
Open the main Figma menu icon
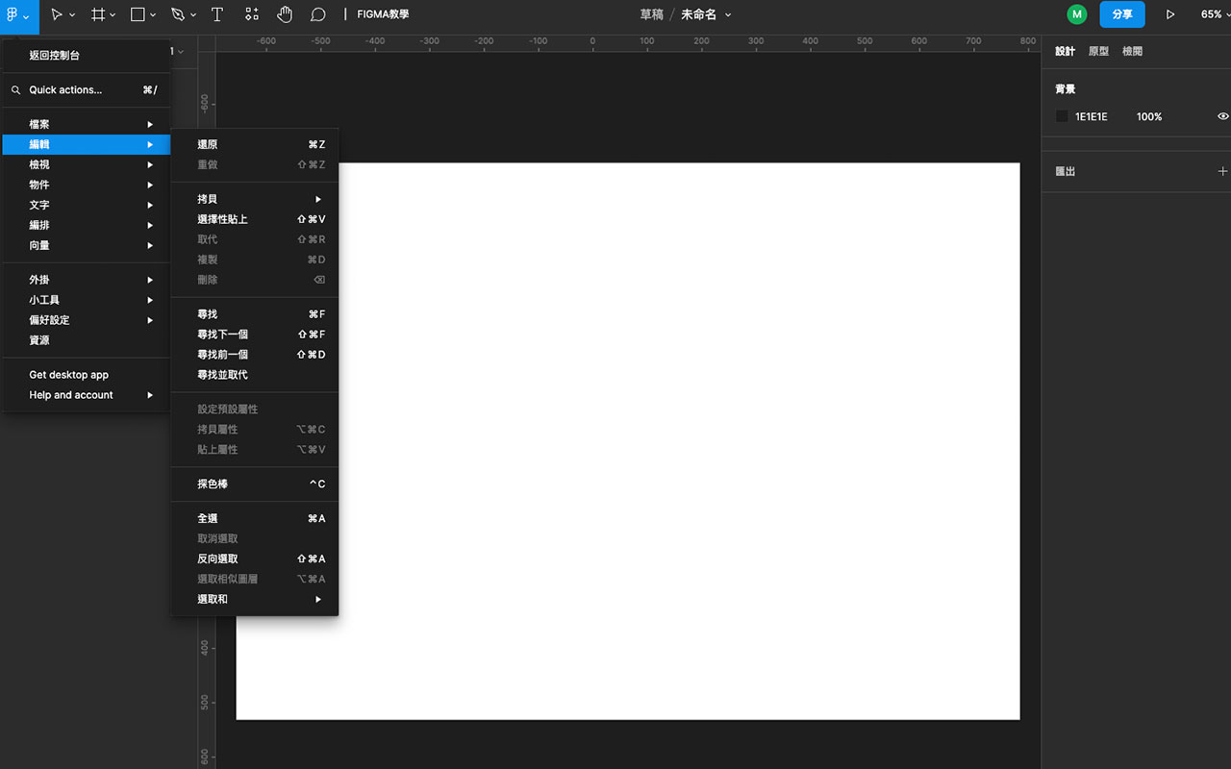click(x=13, y=13)
